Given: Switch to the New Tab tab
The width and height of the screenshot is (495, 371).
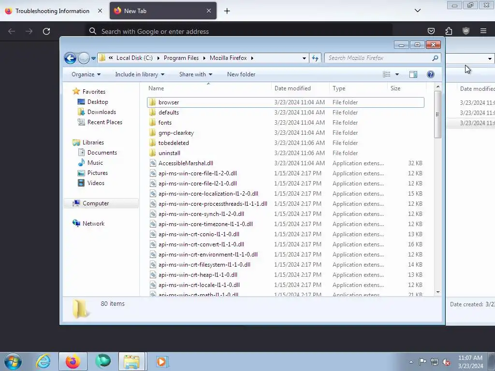Looking at the screenshot, I should [x=163, y=11].
